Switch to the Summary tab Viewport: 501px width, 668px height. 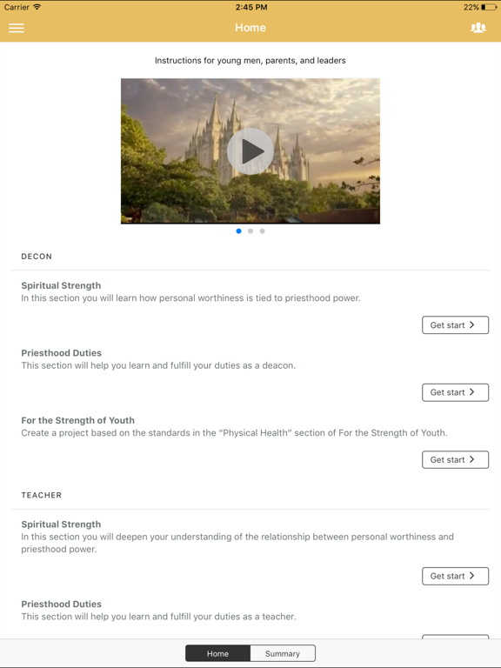283,653
